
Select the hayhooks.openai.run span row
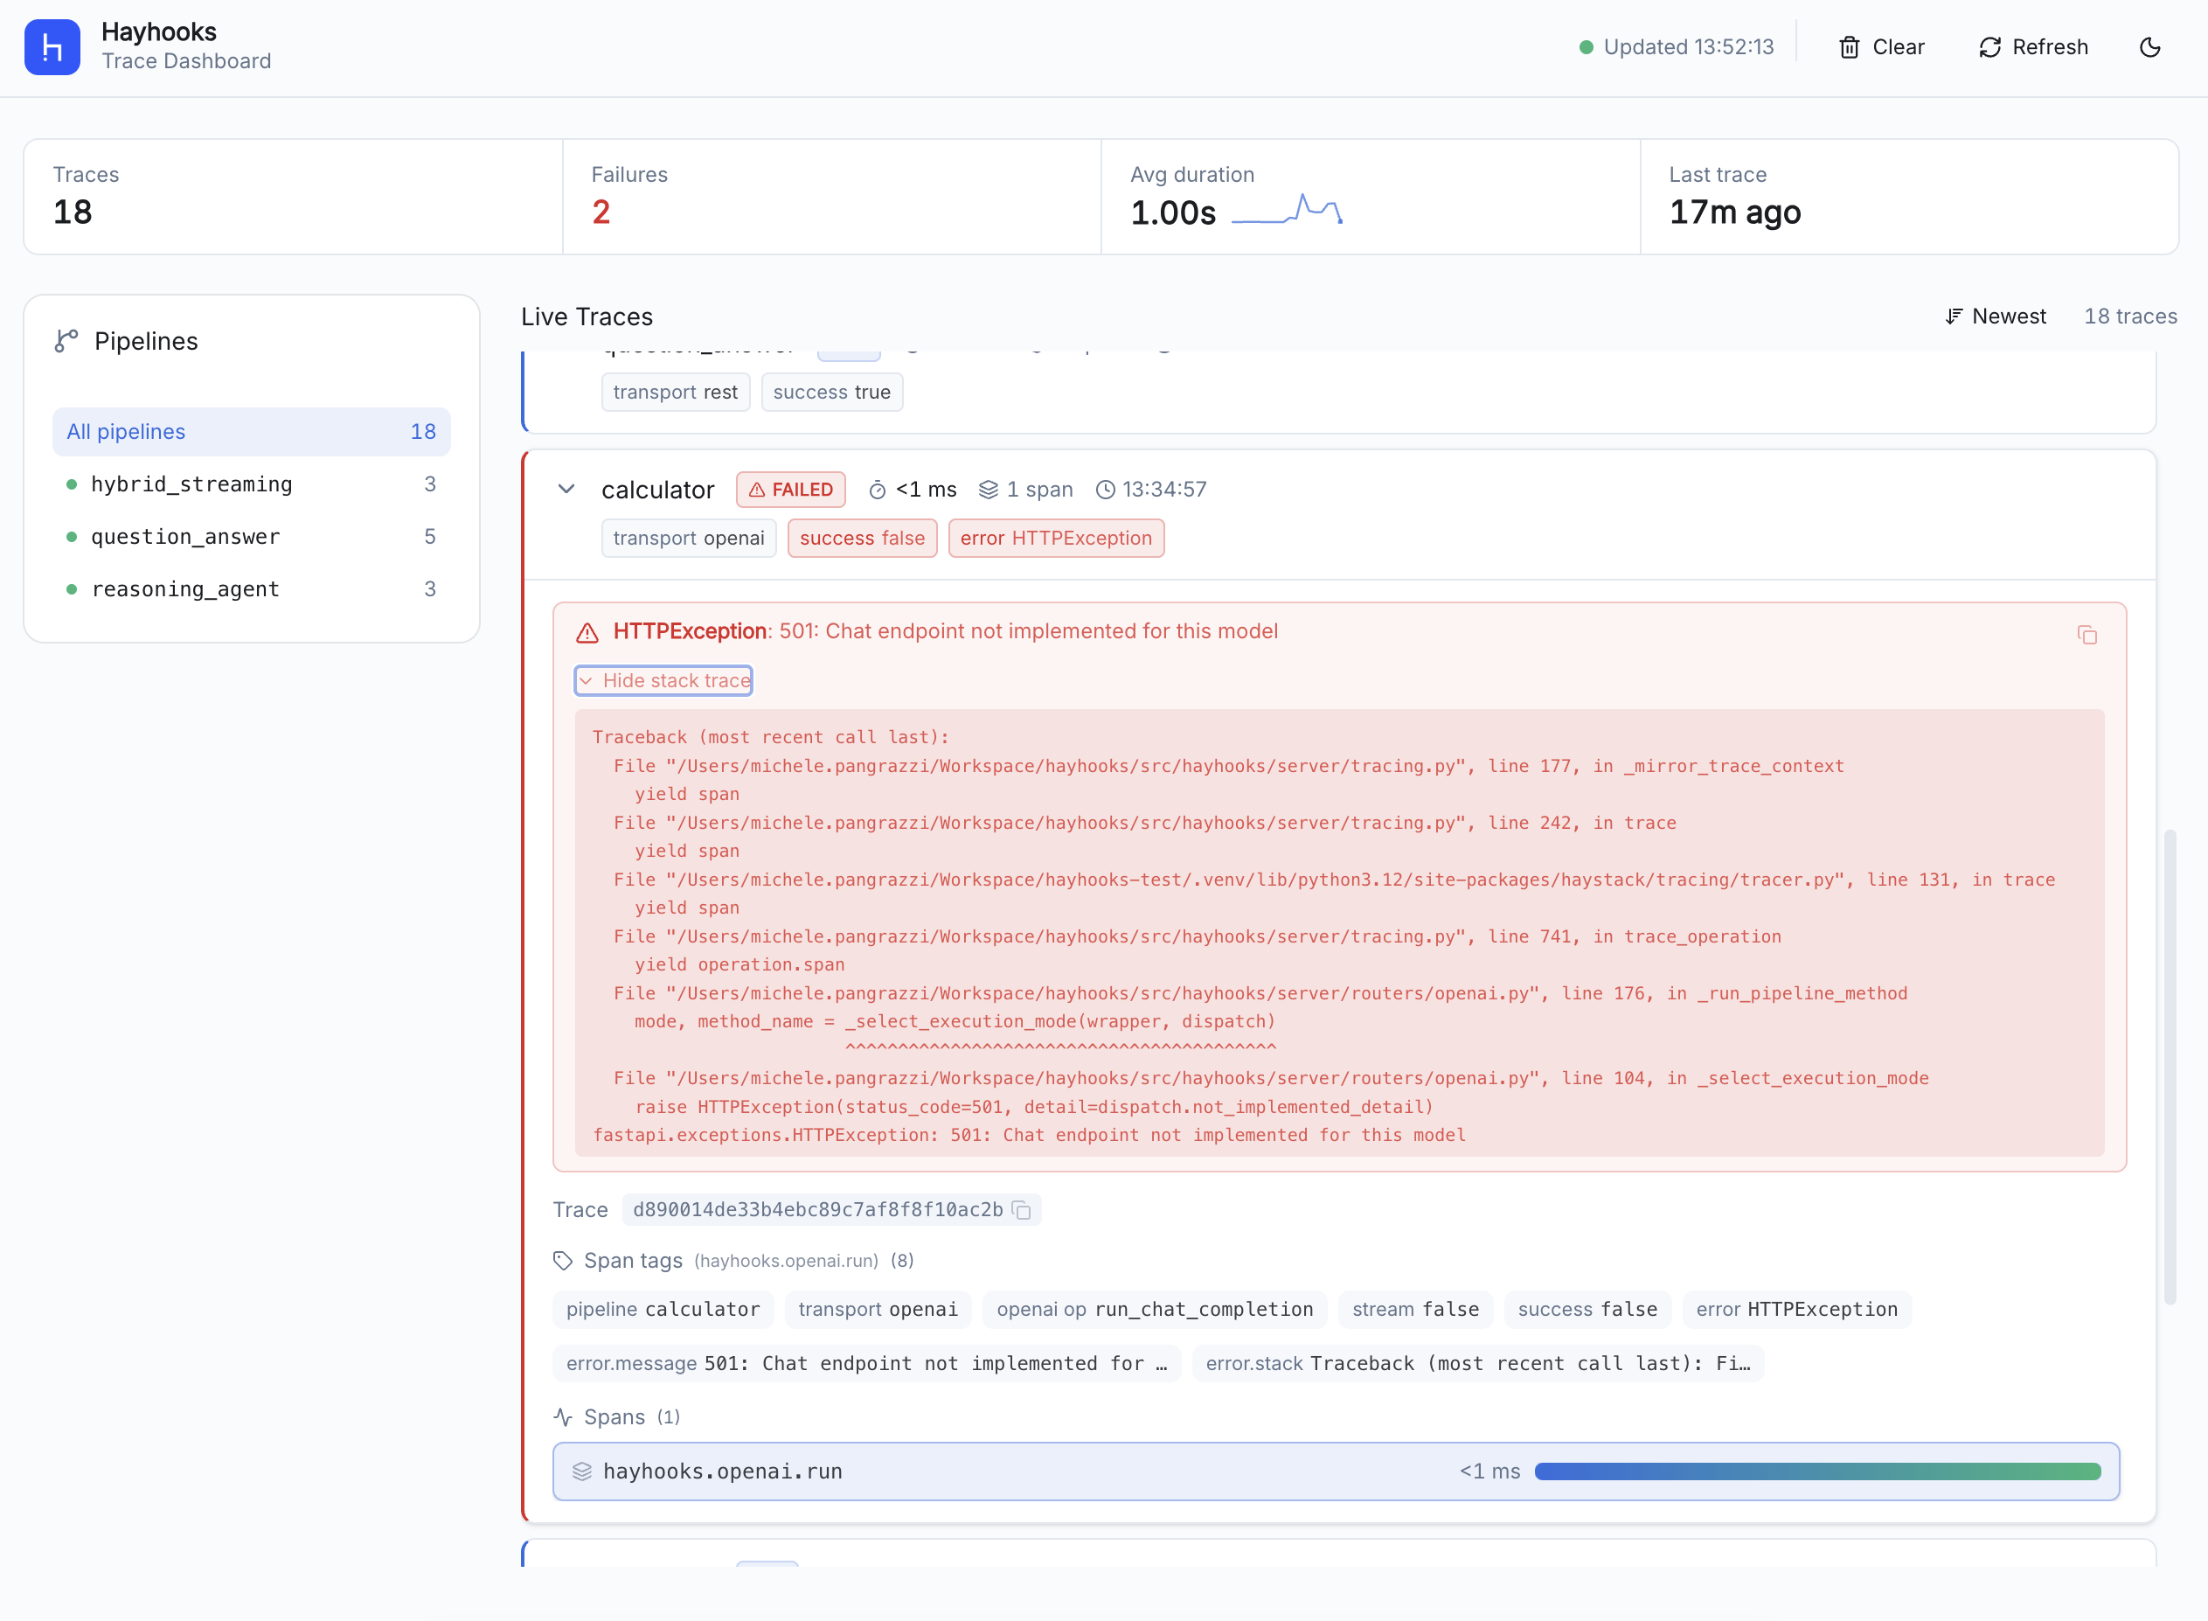(1336, 1471)
